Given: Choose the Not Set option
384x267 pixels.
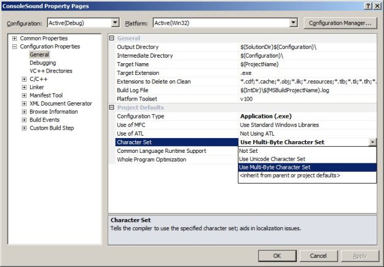Looking at the screenshot, I should [x=248, y=150].
